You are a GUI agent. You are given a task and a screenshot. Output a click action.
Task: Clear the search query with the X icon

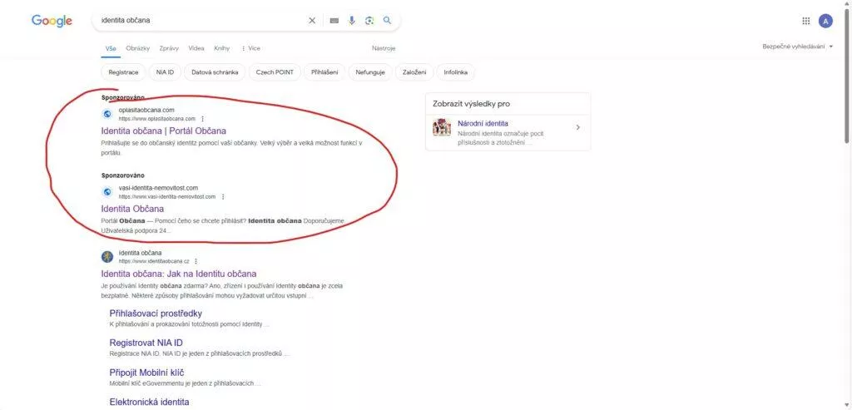click(312, 21)
